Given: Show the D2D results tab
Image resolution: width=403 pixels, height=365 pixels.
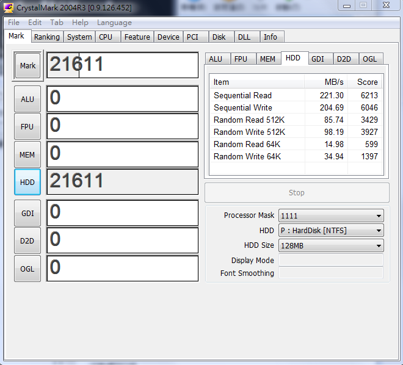Looking at the screenshot, I should tap(346, 59).
